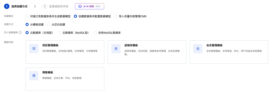Click the 博客模板 card title
Screen dimensions: 276x95
point(48,72)
